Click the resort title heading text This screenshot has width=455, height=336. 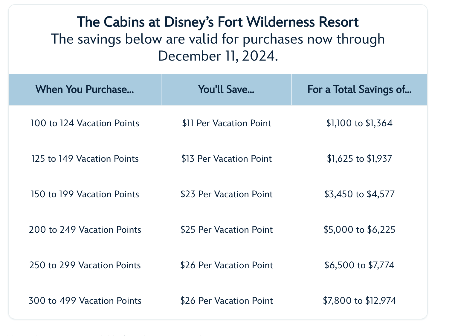pyautogui.click(x=218, y=22)
